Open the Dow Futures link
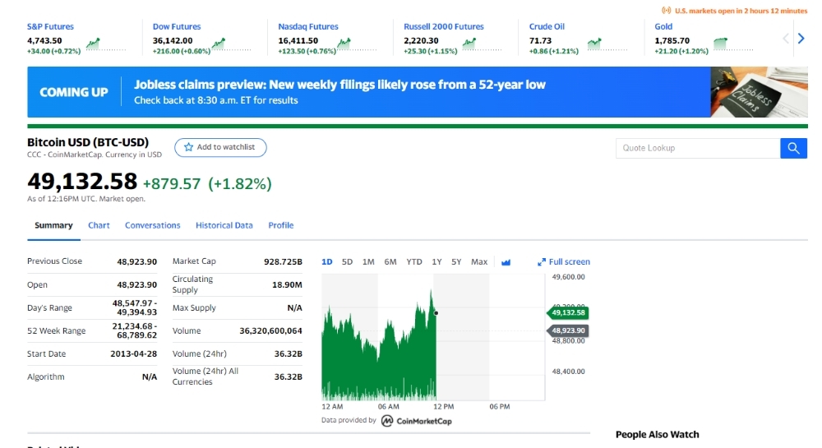Image resolution: width=822 pixels, height=448 pixels. (x=177, y=27)
